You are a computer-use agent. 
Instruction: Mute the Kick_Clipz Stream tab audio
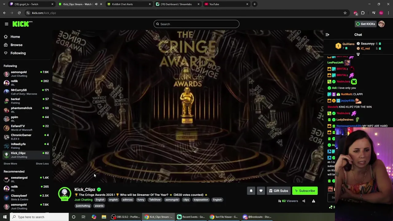pyautogui.click(x=96, y=4)
